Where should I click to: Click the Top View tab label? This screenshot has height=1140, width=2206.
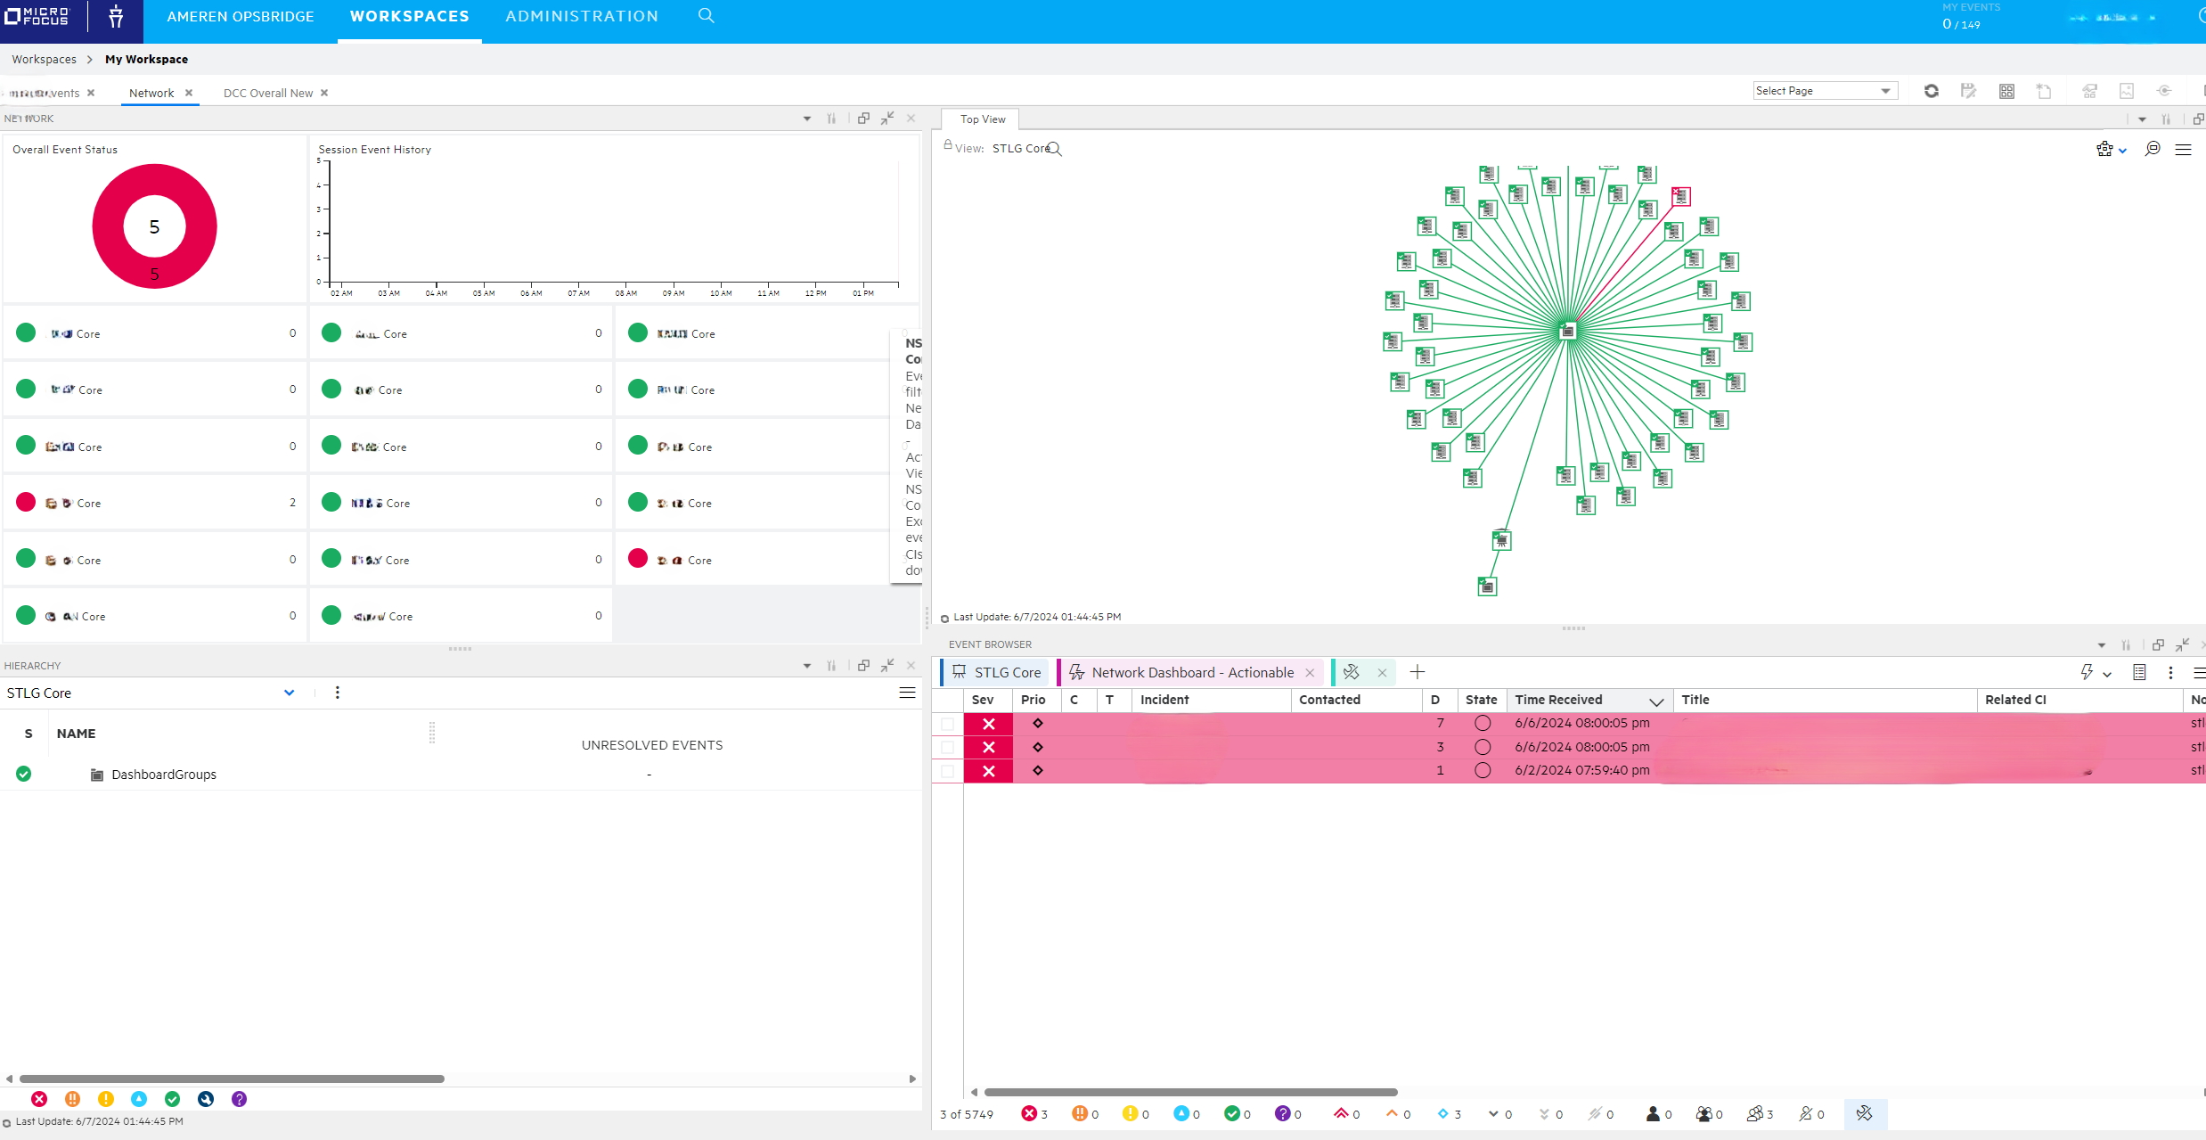[983, 119]
